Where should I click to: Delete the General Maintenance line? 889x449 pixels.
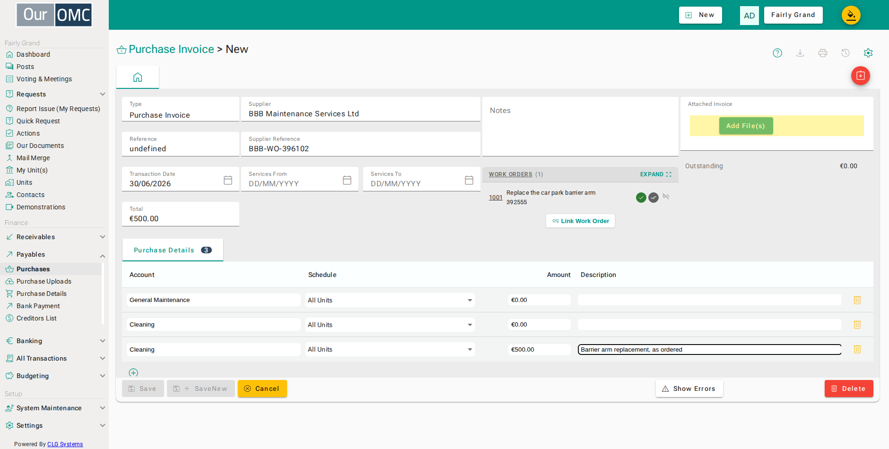coord(857,300)
